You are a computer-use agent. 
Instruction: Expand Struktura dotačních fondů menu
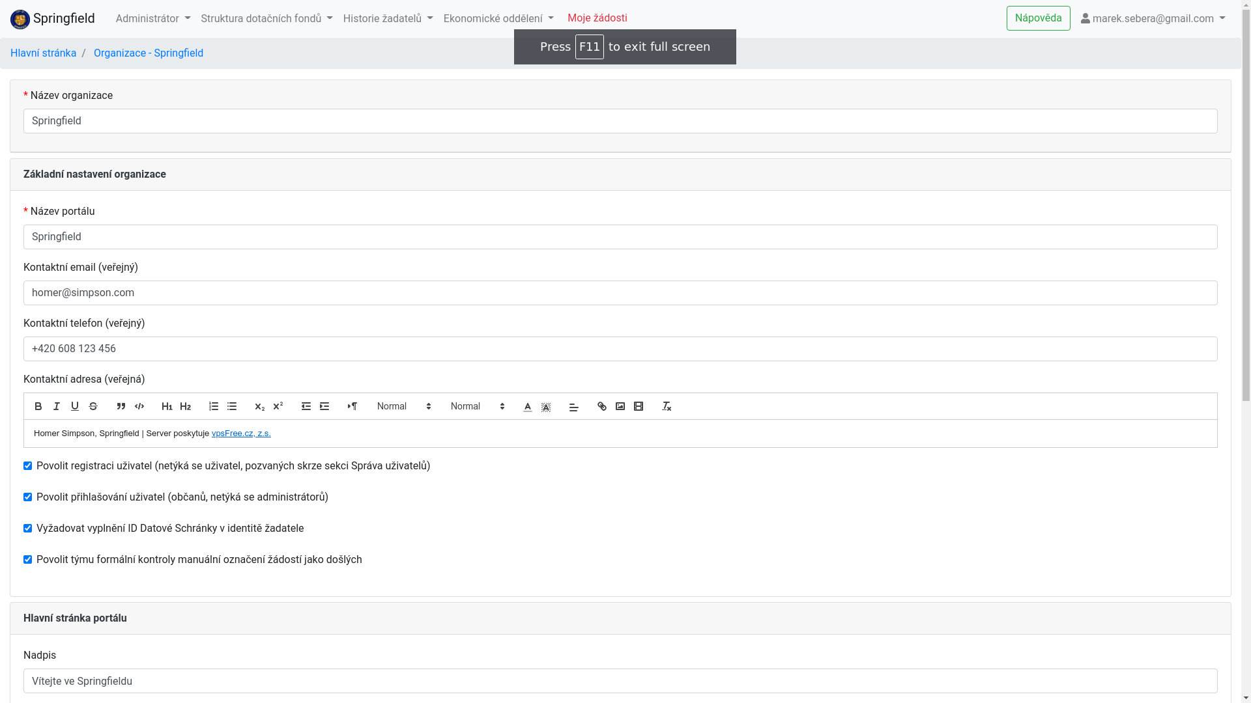coord(266,19)
